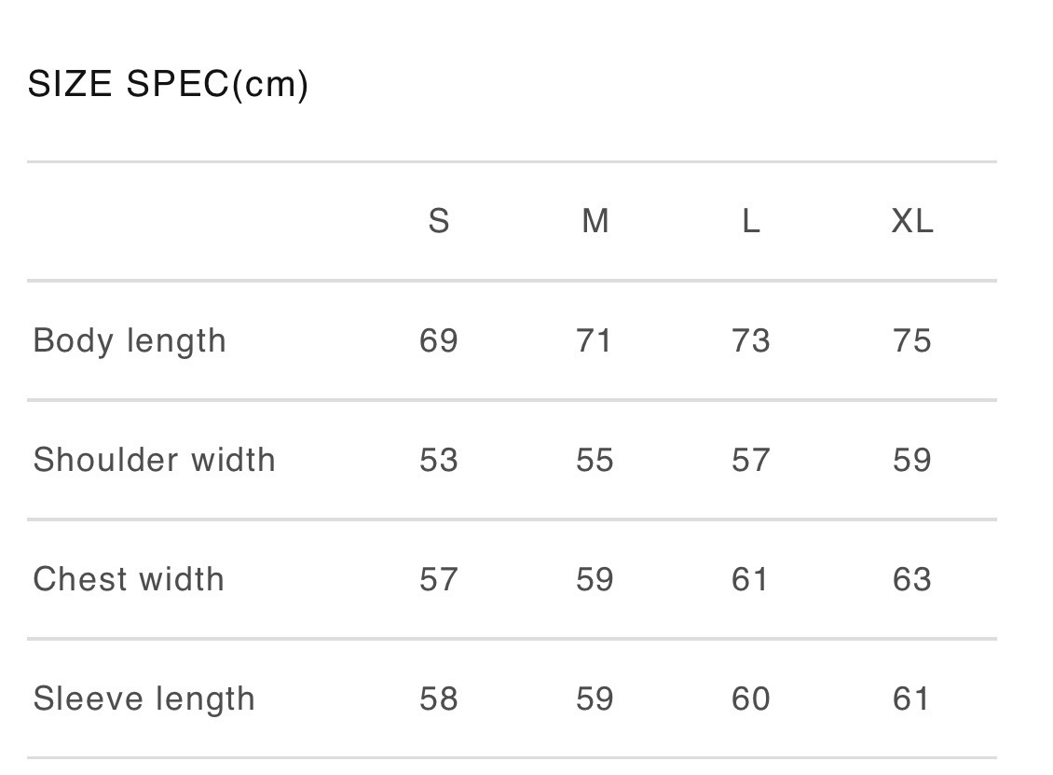Click Sleeve length value 60 for L

click(751, 699)
